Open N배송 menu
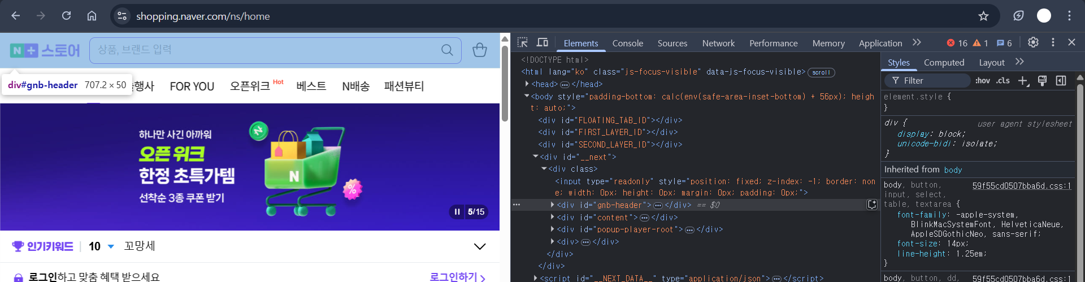The width and height of the screenshot is (1085, 282). 355,86
